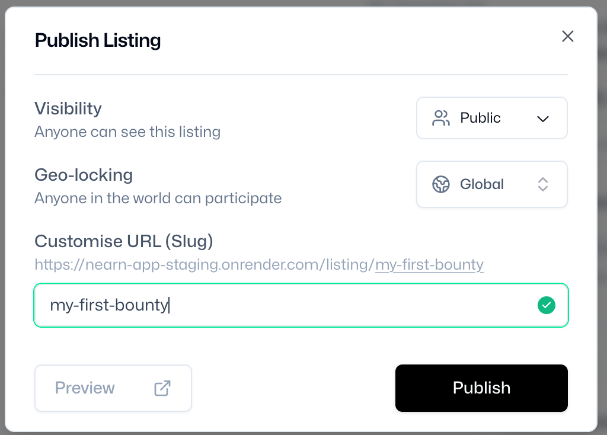Viewport: 607px width, 435px height.
Task: Click the green checkmark in slug field
Action: coord(546,305)
